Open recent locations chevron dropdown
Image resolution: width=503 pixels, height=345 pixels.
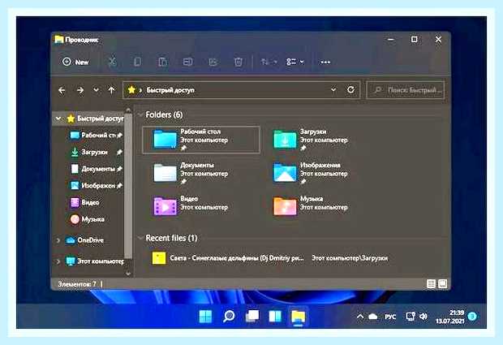(x=96, y=90)
